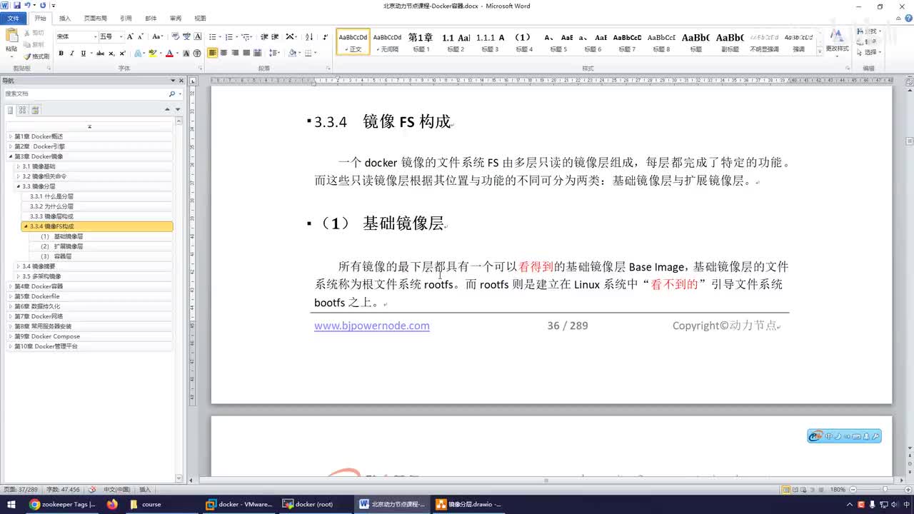The image size is (914, 514).
Task: Click the Word Help question mark icon
Action: click(907, 19)
